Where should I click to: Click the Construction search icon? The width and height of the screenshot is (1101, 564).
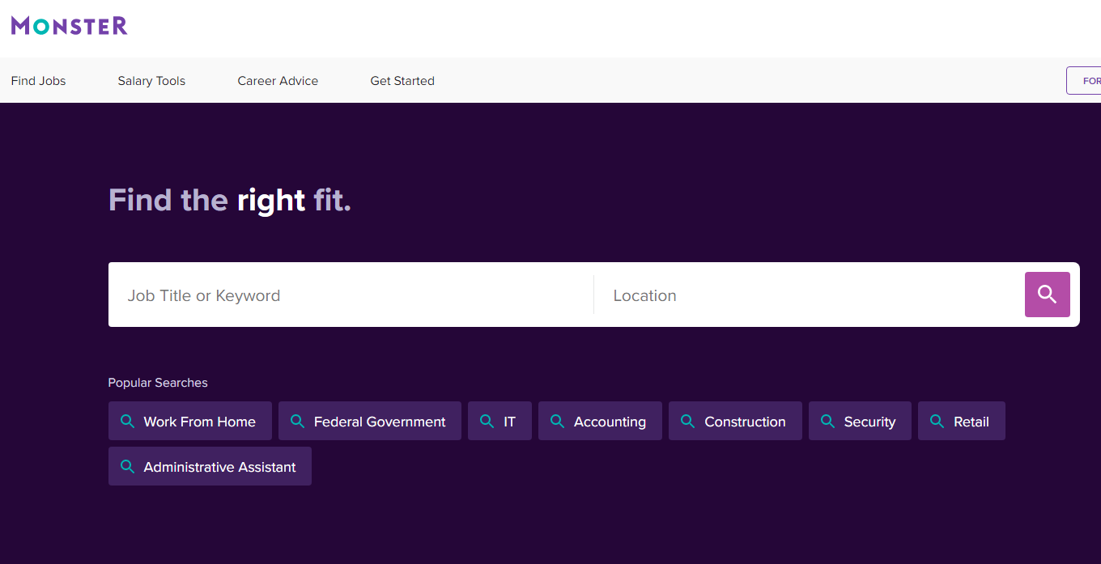(x=687, y=422)
